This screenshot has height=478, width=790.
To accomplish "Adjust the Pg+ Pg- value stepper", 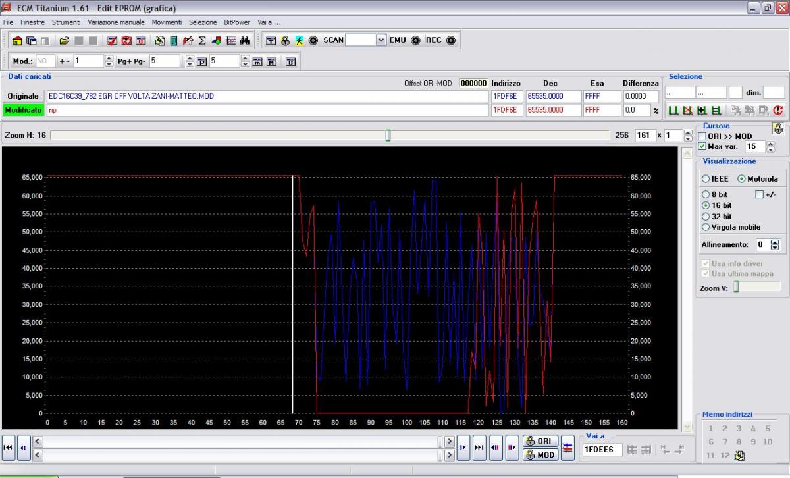I will click(190, 61).
